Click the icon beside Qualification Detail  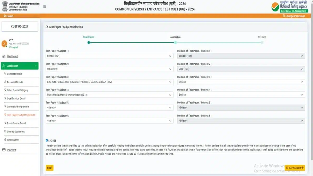click(x=5, y=98)
